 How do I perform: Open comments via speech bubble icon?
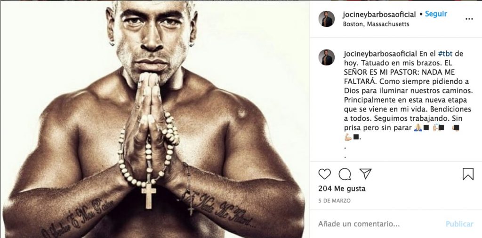[345, 174]
